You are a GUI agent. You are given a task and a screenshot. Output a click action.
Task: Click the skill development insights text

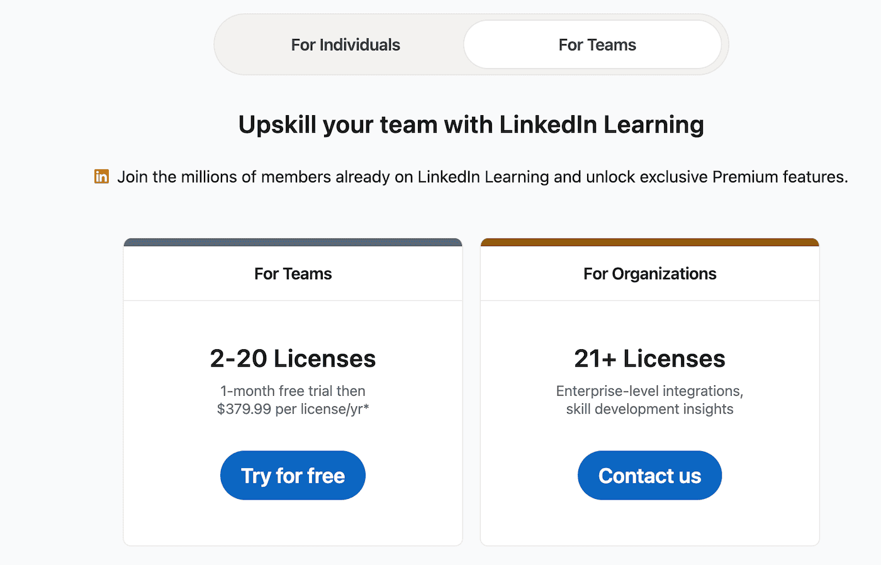click(649, 409)
